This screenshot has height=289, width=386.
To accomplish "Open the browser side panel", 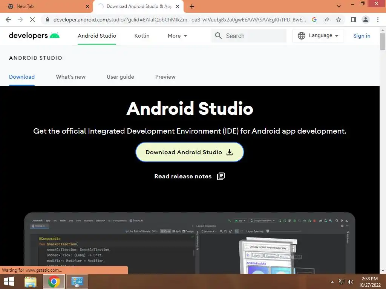I will (x=354, y=20).
